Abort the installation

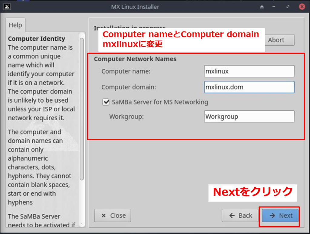click(279, 40)
